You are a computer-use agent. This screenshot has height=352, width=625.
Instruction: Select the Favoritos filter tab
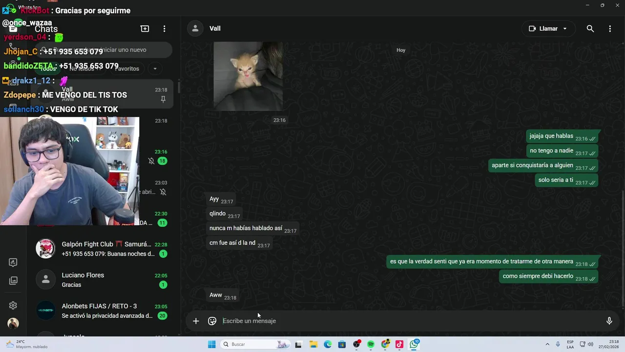[127, 69]
